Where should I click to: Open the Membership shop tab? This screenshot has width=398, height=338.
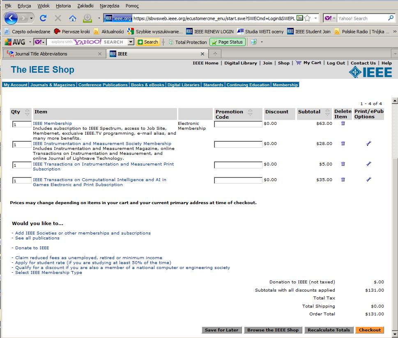point(285,85)
